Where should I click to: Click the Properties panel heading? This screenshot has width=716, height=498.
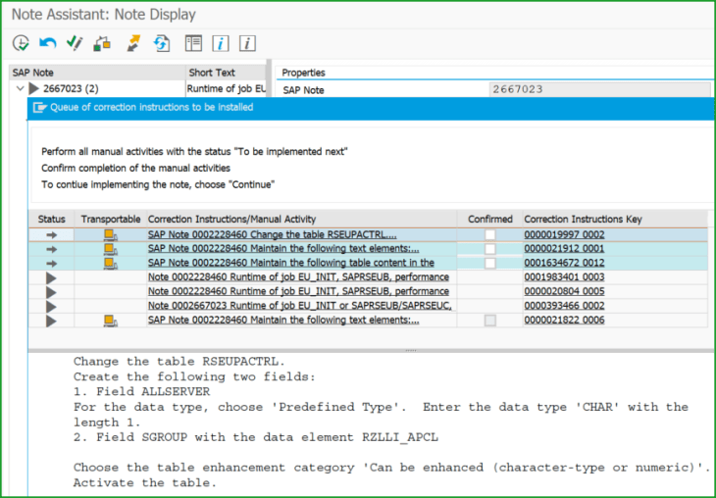303,73
